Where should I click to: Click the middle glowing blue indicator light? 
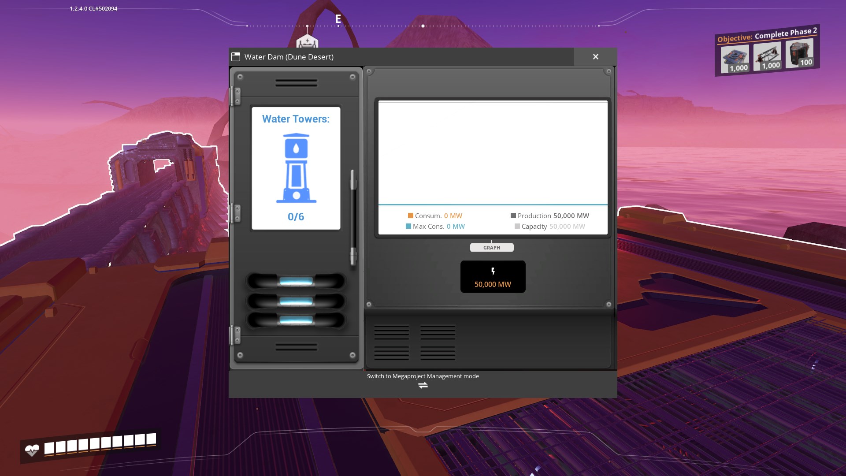(x=296, y=301)
